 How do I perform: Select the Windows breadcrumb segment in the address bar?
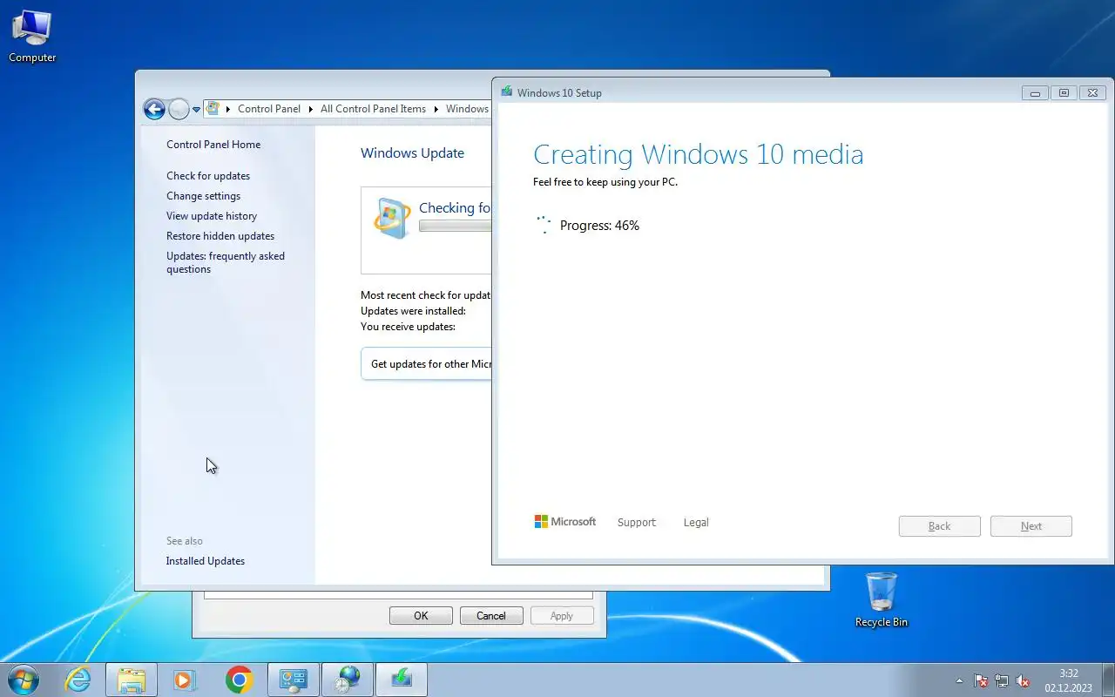click(468, 109)
